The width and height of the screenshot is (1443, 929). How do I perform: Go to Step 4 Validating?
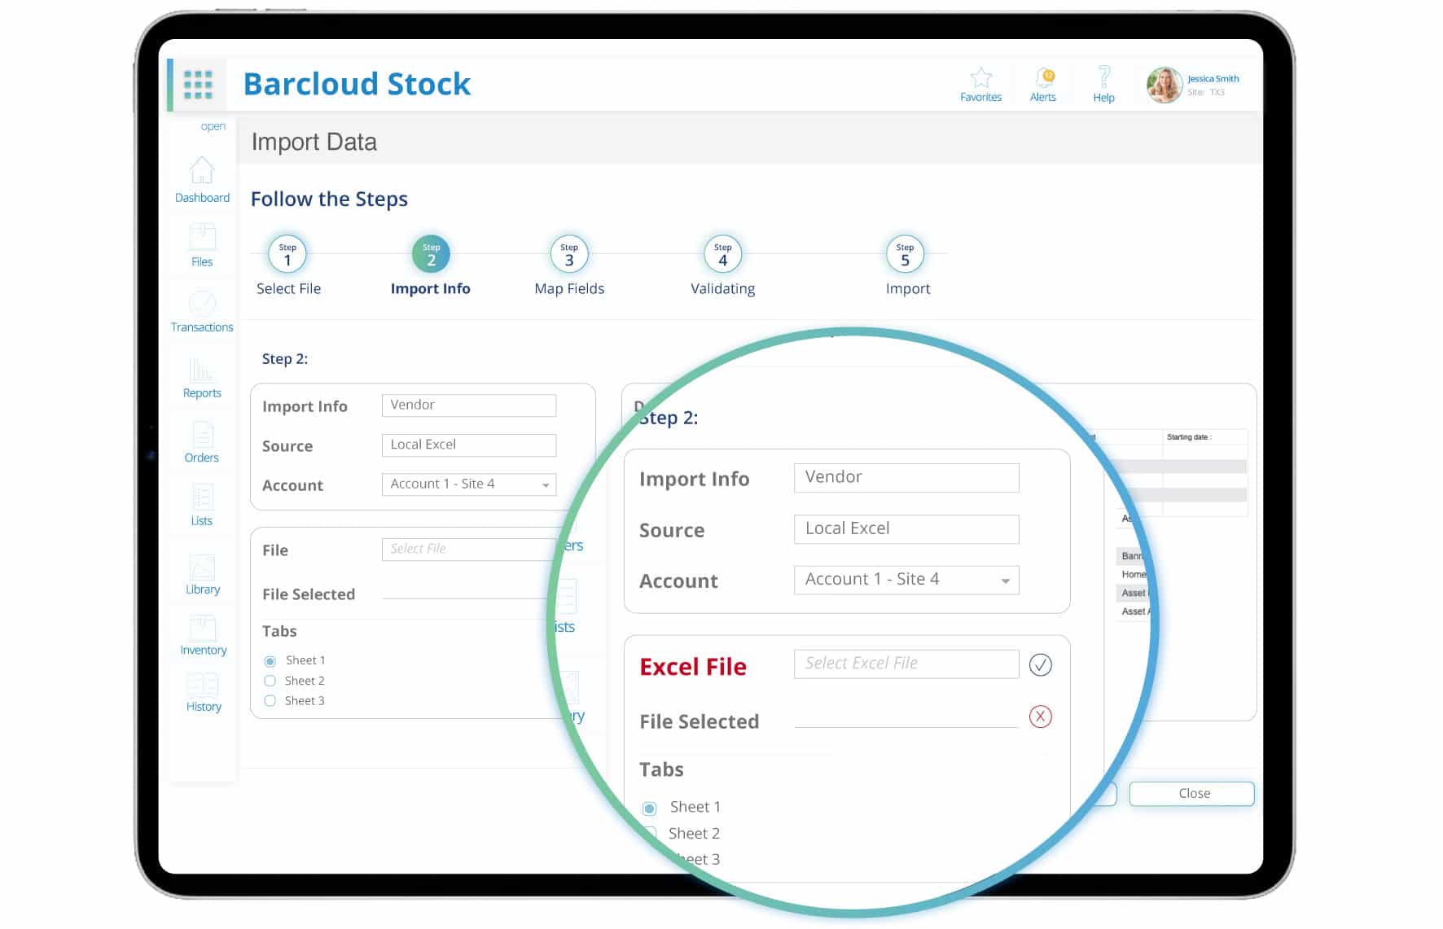click(x=723, y=265)
